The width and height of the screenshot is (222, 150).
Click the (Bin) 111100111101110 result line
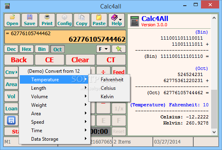tap(177, 56)
